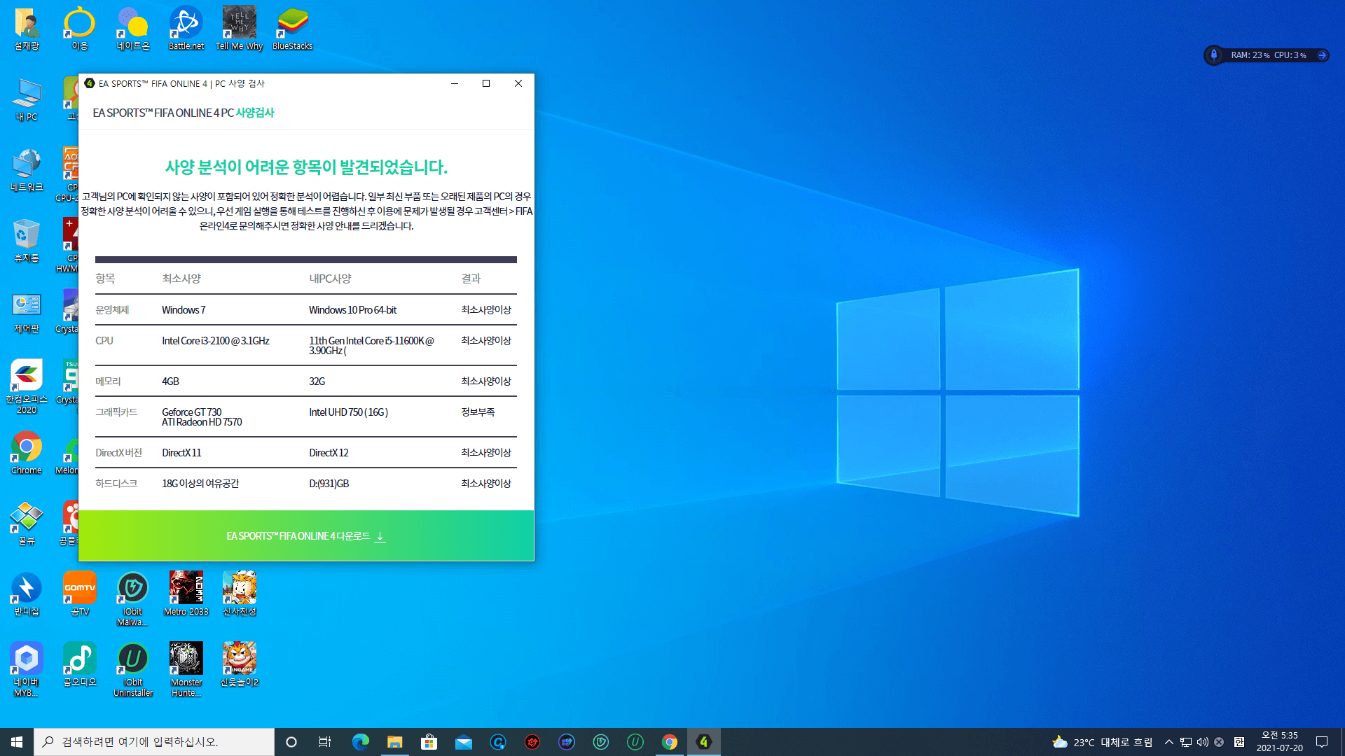The height and width of the screenshot is (756, 1345).
Task: Click the '32G' memory cell
Action: click(317, 381)
